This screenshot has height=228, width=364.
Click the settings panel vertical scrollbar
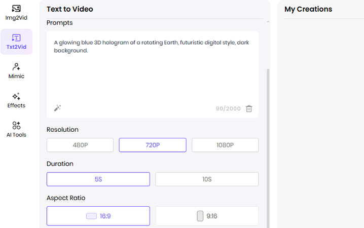point(268,148)
